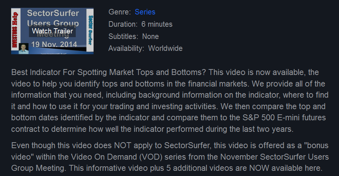The height and width of the screenshot is (176, 339).
Task: Click the None subtitles value
Action: (x=150, y=36)
